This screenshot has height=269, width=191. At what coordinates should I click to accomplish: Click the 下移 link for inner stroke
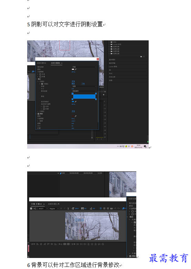[x=83, y=84]
